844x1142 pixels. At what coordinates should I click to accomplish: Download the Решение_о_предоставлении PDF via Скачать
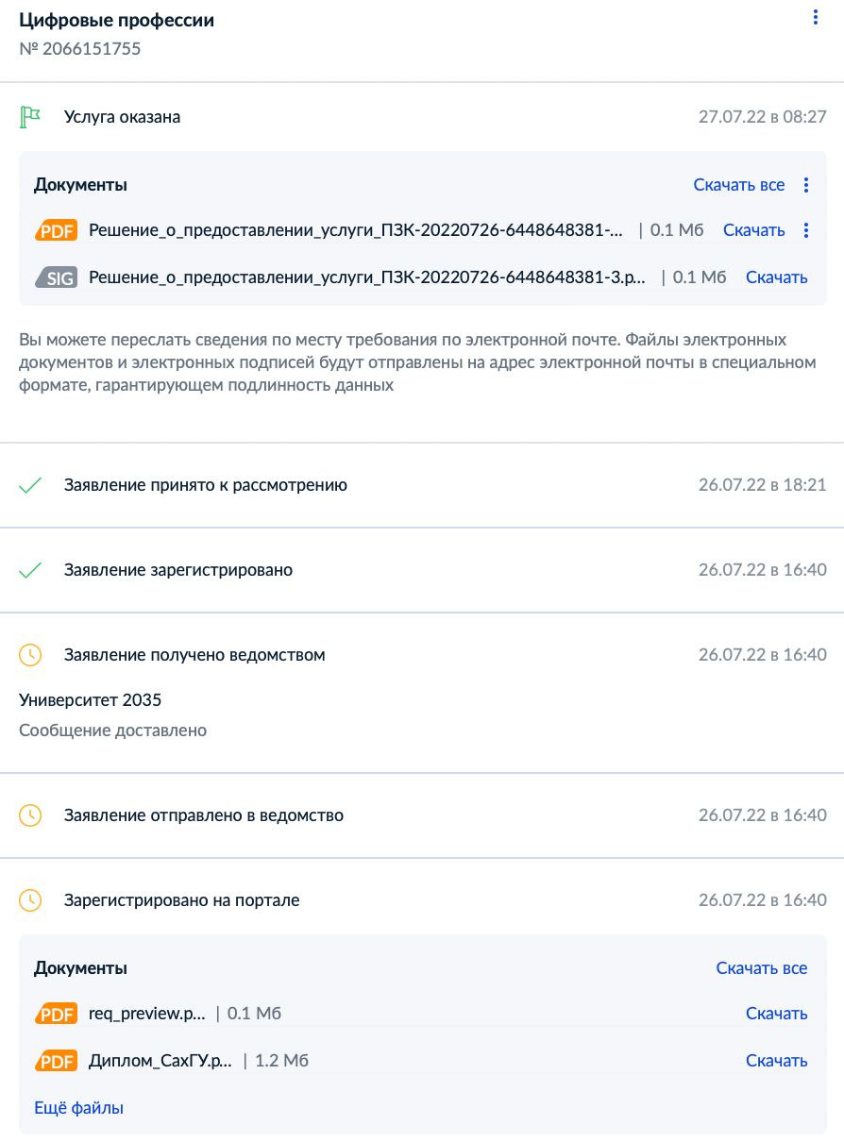point(753,230)
